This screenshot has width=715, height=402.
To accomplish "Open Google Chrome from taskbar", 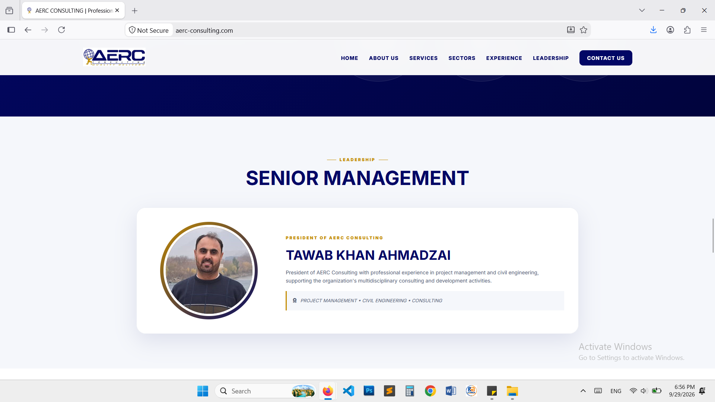I will [x=430, y=391].
